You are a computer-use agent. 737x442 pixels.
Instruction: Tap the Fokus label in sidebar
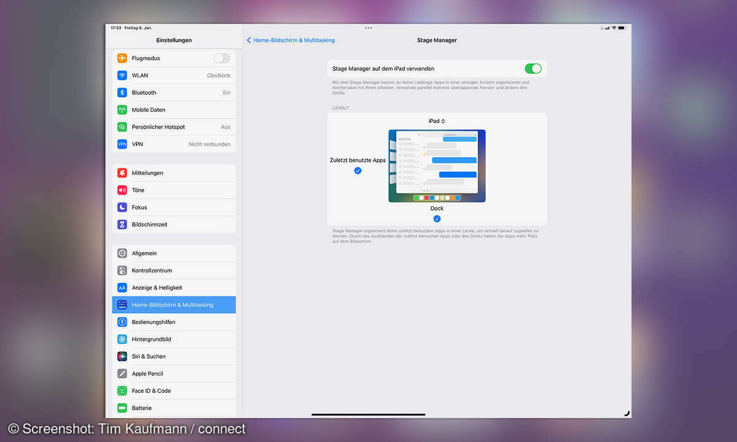[139, 207]
